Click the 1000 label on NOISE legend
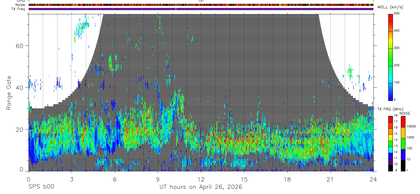The image size is (420, 194). click(410, 137)
